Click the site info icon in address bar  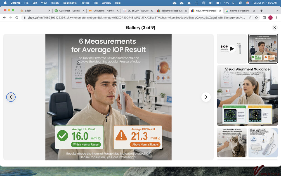pyautogui.click(x=24, y=18)
